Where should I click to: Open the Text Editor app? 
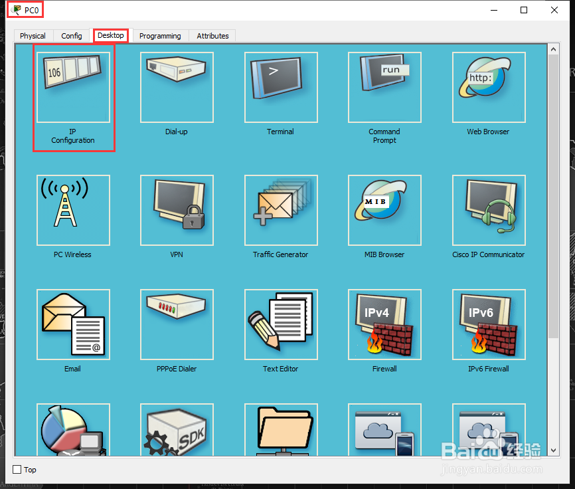click(281, 325)
